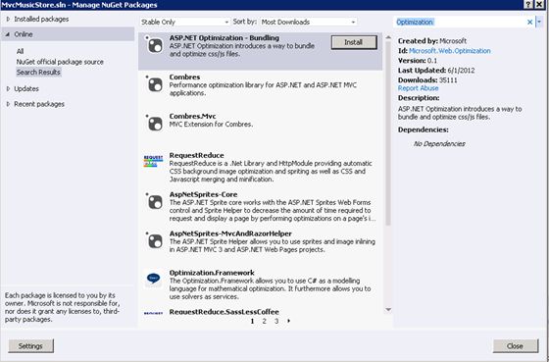This screenshot has width=549, height=362.
Task: Go to results page 2
Action: [x=265, y=321]
